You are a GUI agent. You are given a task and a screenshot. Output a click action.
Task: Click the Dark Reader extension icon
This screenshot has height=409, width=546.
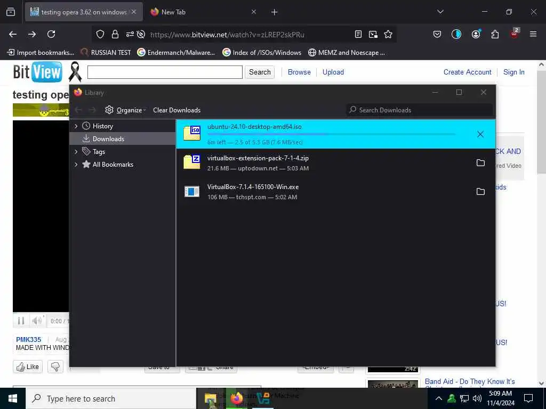tap(456, 34)
